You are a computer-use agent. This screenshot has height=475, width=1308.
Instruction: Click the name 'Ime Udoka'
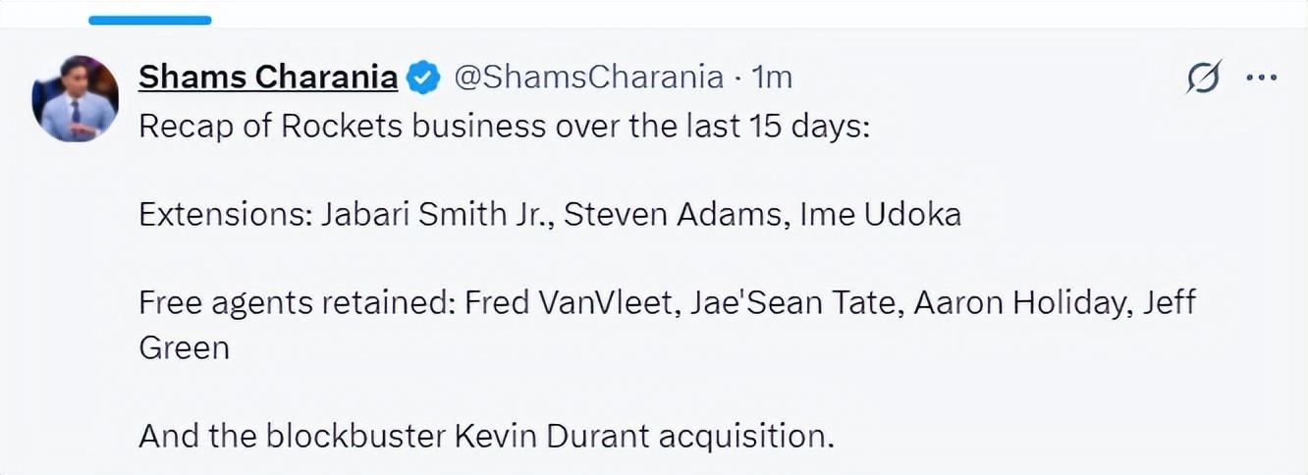pos(881,214)
